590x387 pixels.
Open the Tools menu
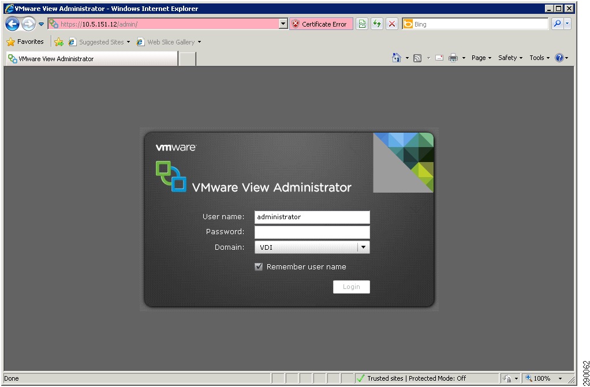(x=540, y=58)
